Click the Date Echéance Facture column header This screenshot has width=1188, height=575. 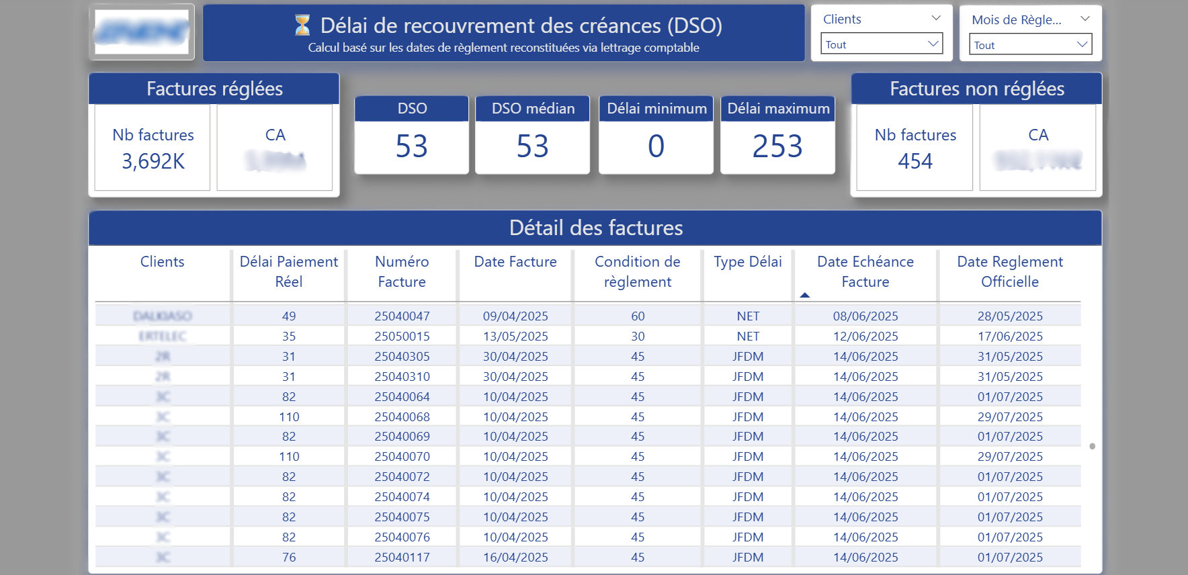pos(865,272)
